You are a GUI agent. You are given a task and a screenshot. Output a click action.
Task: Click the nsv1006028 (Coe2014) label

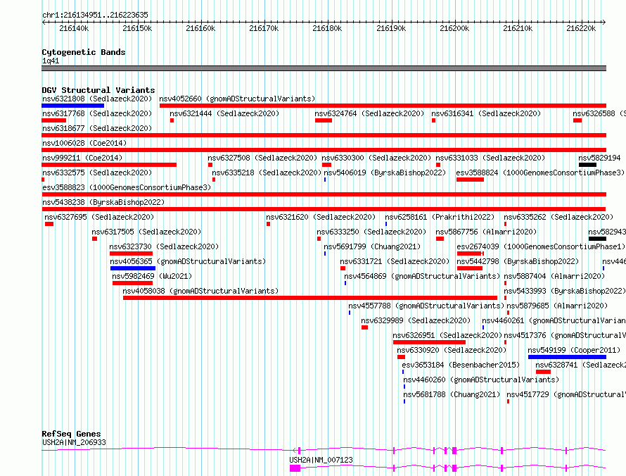point(84,143)
